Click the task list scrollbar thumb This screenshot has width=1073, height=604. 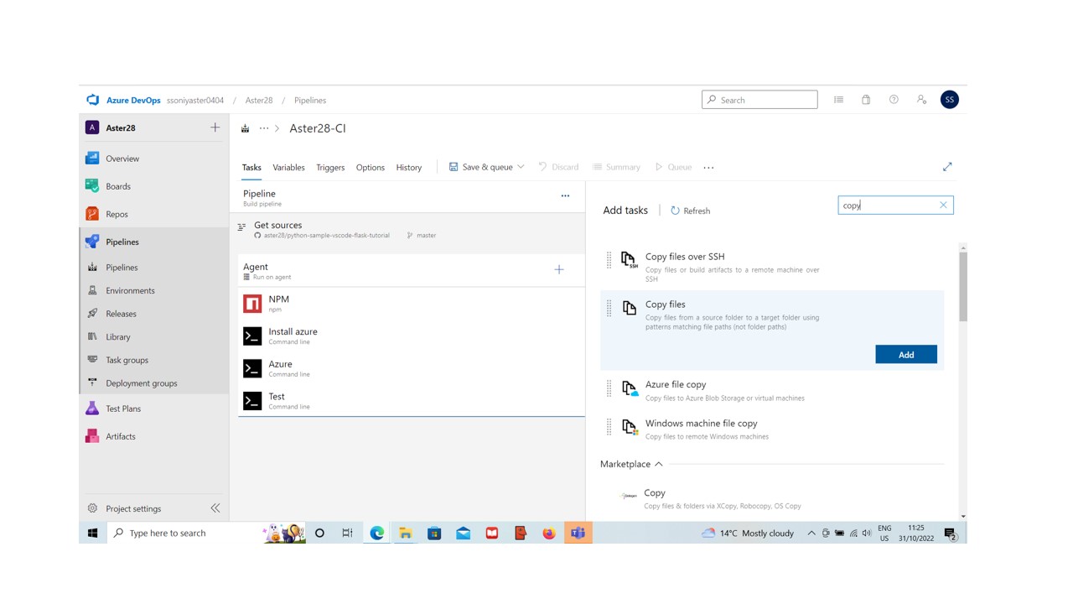963,287
